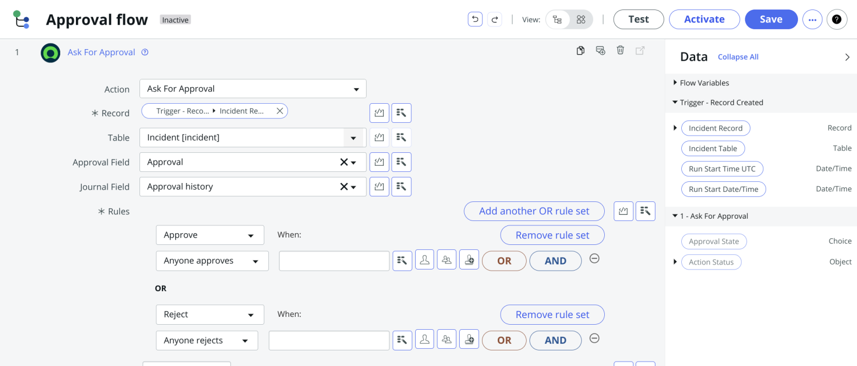Redo the last flow change
Screen dimensions: 857x366
(495, 19)
